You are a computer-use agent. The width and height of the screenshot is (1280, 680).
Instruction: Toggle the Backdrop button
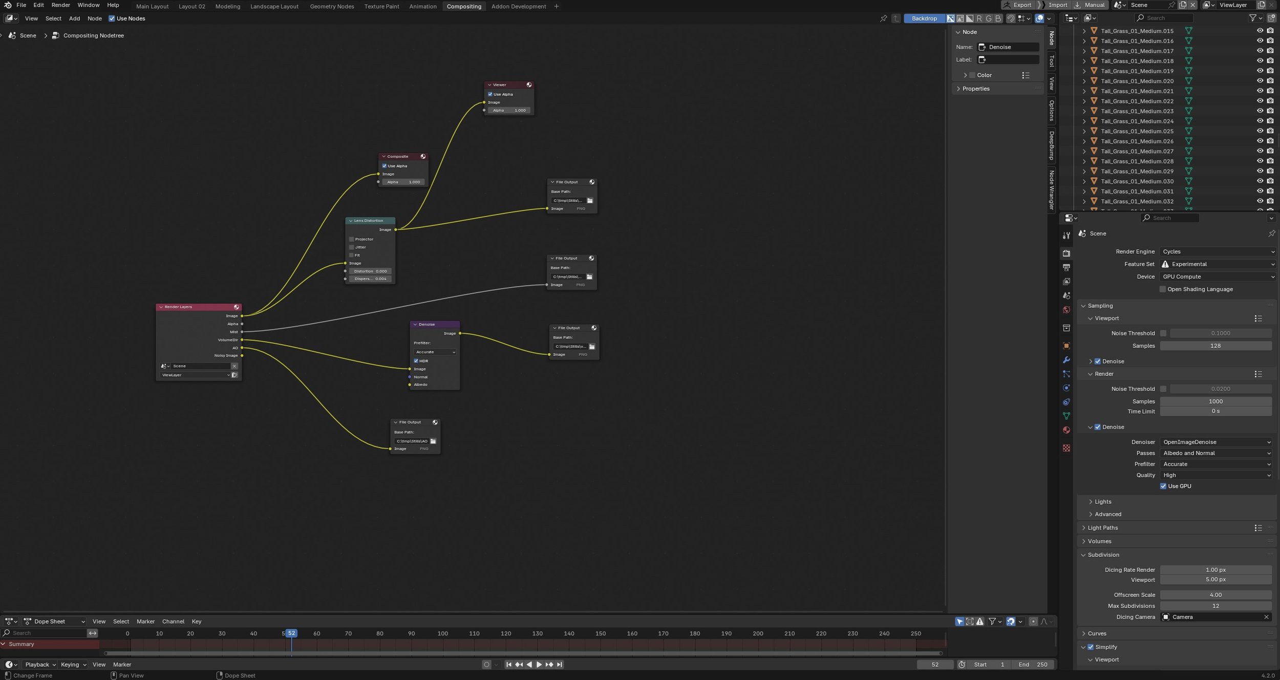(924, 18)
